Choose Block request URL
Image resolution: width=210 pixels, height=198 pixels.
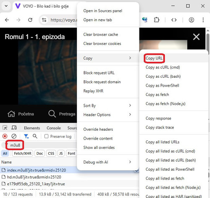pos(108,73)
